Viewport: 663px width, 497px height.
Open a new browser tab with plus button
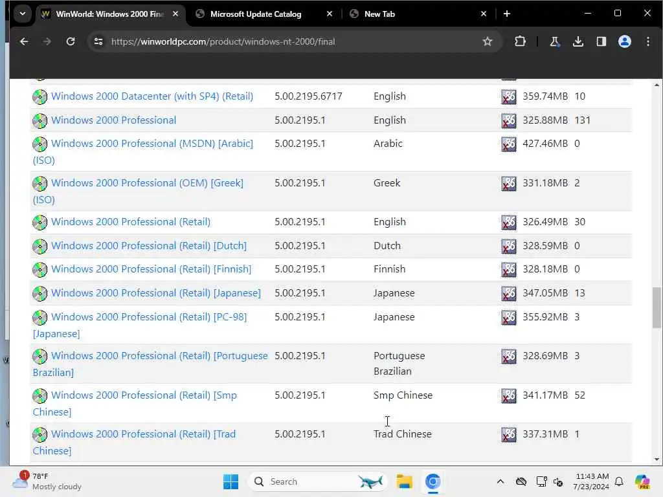[x=506, y=14]
